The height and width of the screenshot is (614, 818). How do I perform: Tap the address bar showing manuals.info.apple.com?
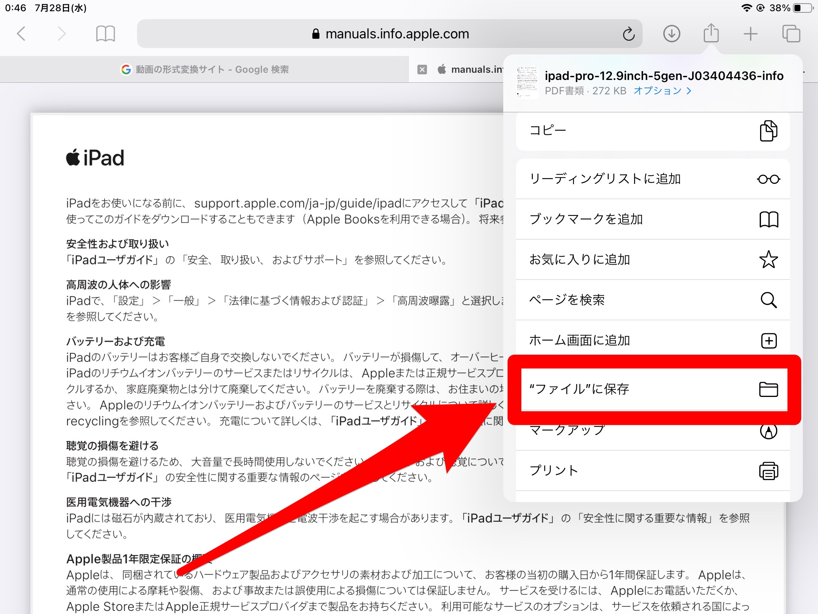[x=389, y=34]
